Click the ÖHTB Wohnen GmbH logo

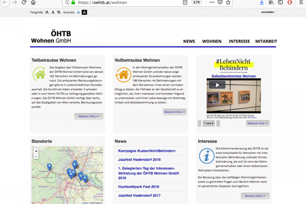tap(51, 37)
